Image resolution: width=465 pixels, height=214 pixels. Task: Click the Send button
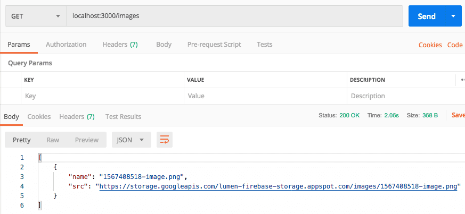pos(426,16)
